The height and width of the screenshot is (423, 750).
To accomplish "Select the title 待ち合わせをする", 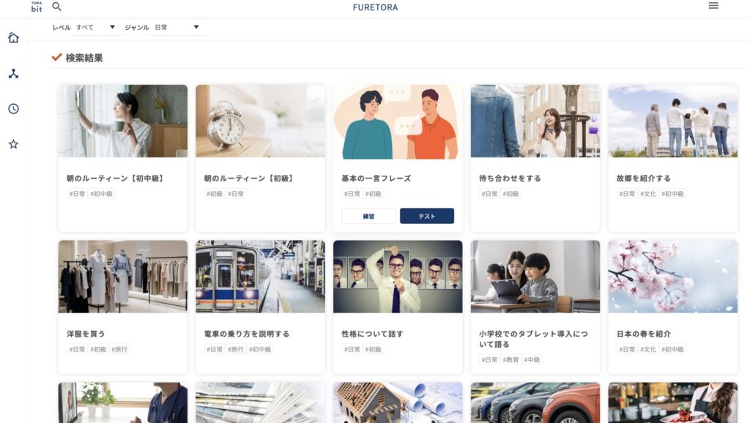I will pos(510,179).
